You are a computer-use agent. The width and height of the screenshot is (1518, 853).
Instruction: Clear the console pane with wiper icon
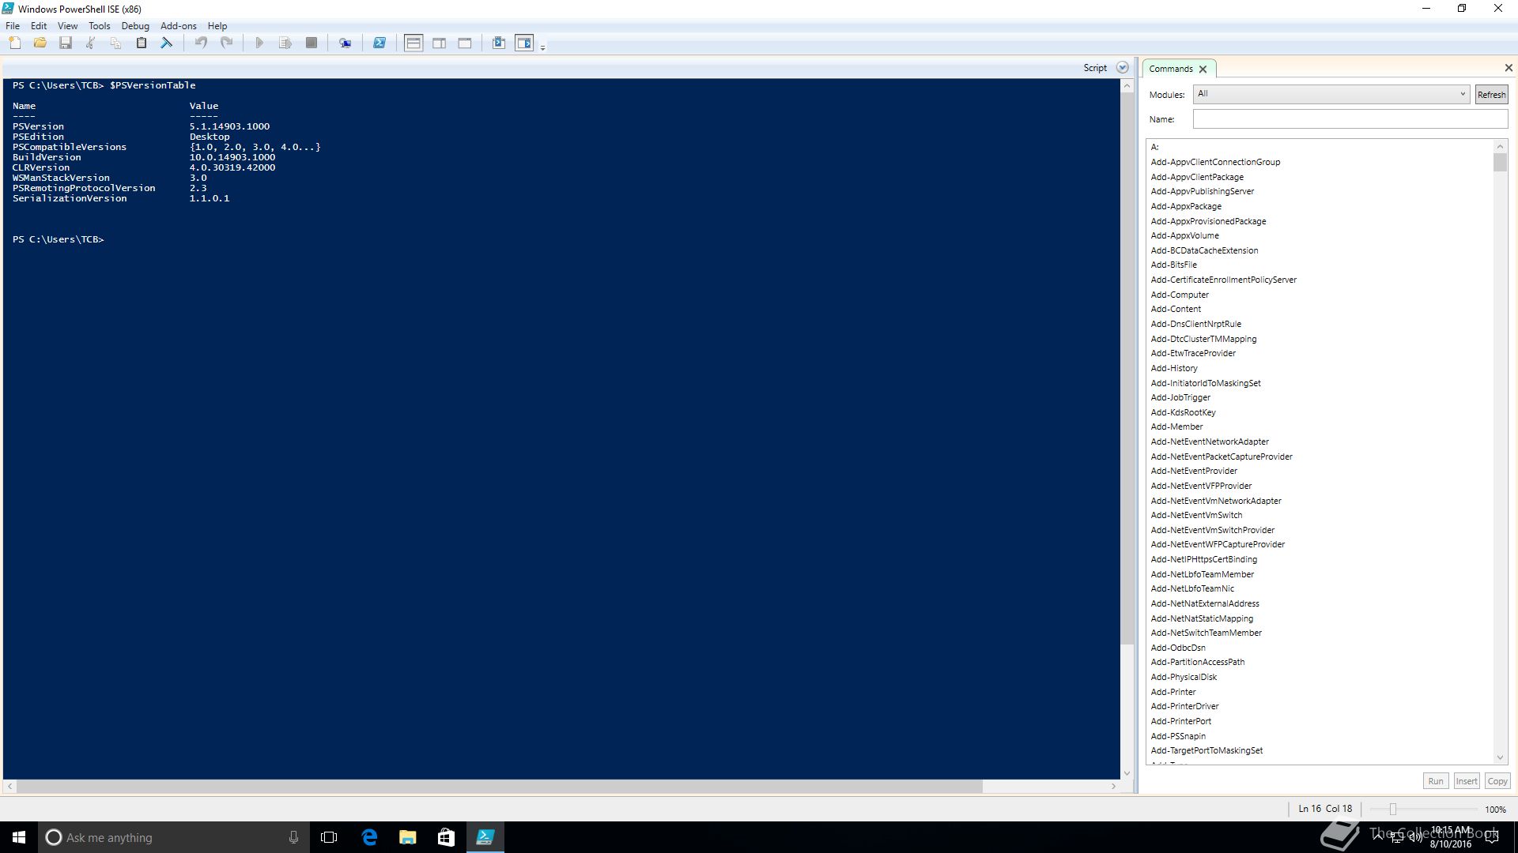coord(166,43)
